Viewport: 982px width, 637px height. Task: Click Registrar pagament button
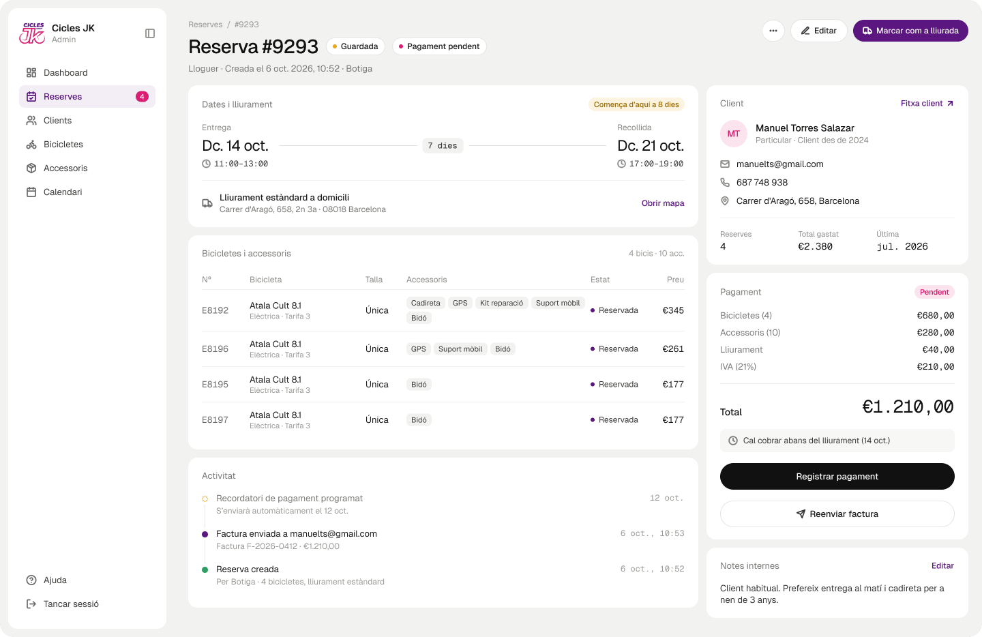pos(837,477)
